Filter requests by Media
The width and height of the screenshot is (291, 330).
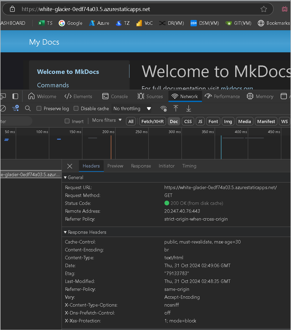(244, 121)
